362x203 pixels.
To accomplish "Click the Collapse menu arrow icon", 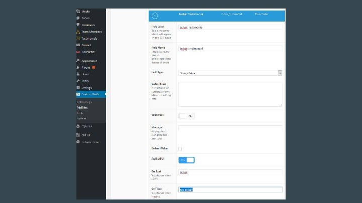I will click(x=78, y=142).
